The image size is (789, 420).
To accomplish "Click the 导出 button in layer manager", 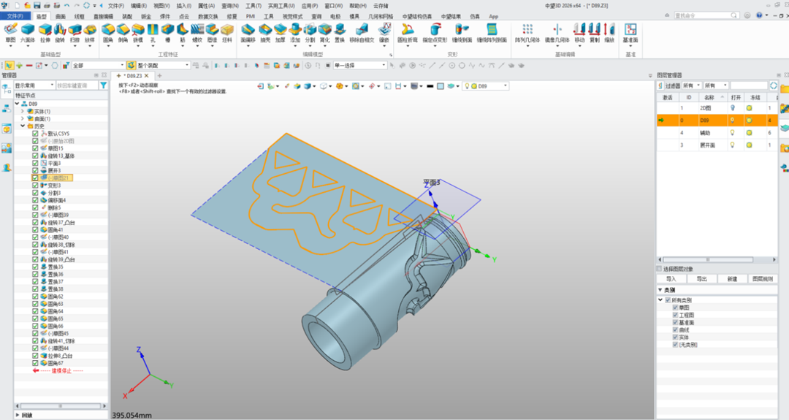I will tap(701, 279).
